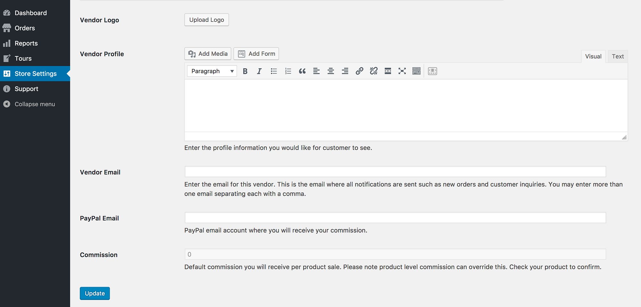Insert a numbered list
This screenshot has height=307, width=641.
pos(288,71)
